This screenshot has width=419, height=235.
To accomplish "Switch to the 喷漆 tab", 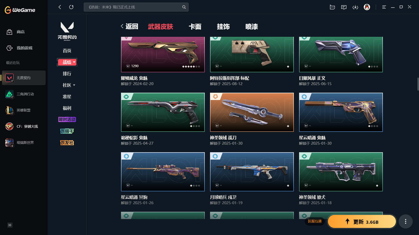I will [252, 27].
